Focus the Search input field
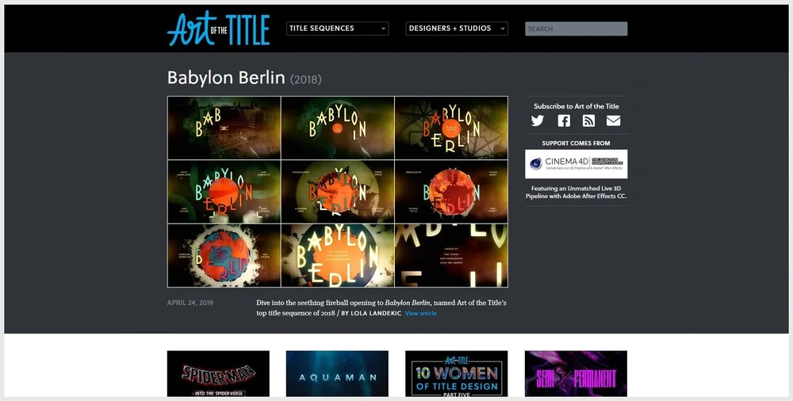This screenshot has width=793, height=401. click(576, 29)
